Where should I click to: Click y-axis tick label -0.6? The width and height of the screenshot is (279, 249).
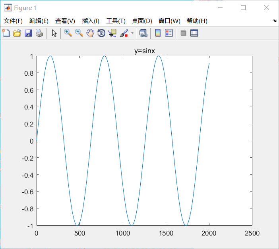pyautogui.click(x=27, y=192)
